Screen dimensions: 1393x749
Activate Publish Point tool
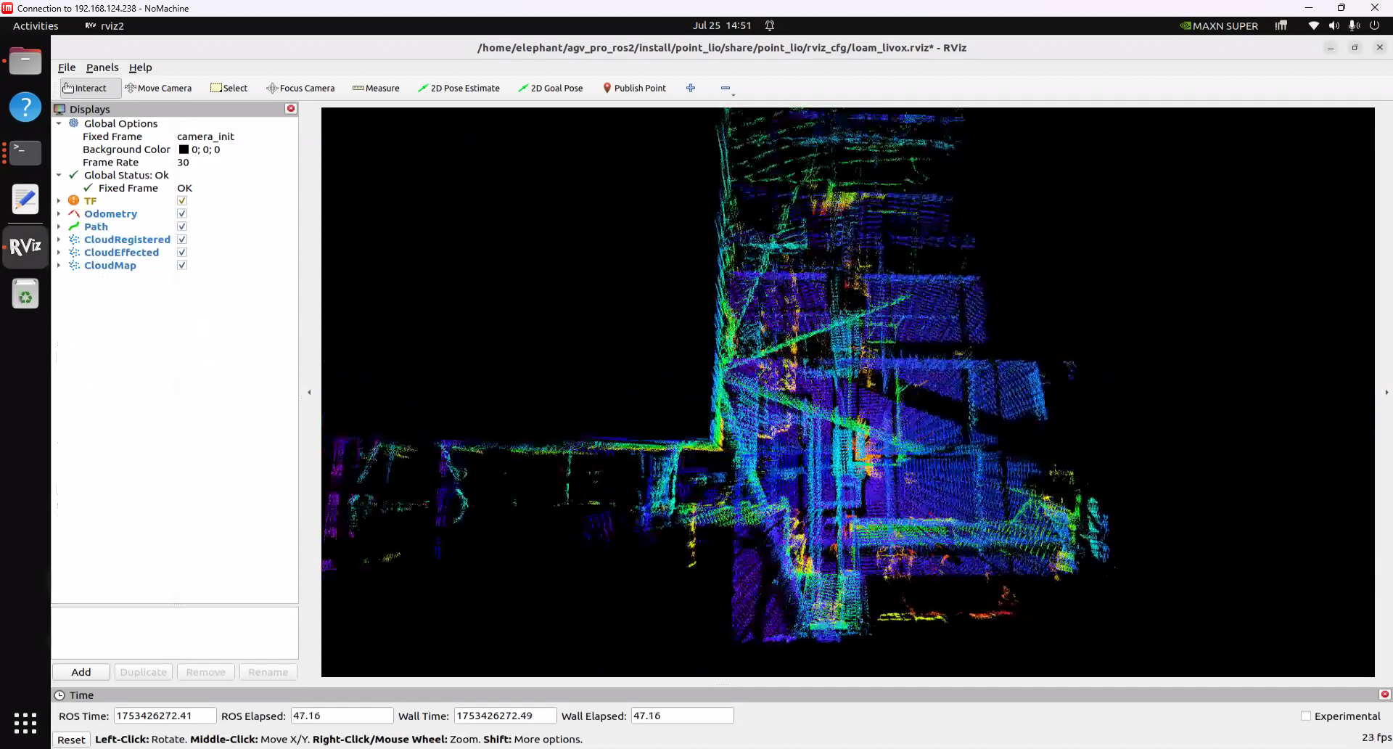point(634,88)
